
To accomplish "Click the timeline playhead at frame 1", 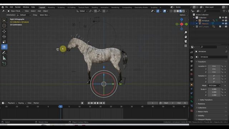I will click(x=60, y=106).
